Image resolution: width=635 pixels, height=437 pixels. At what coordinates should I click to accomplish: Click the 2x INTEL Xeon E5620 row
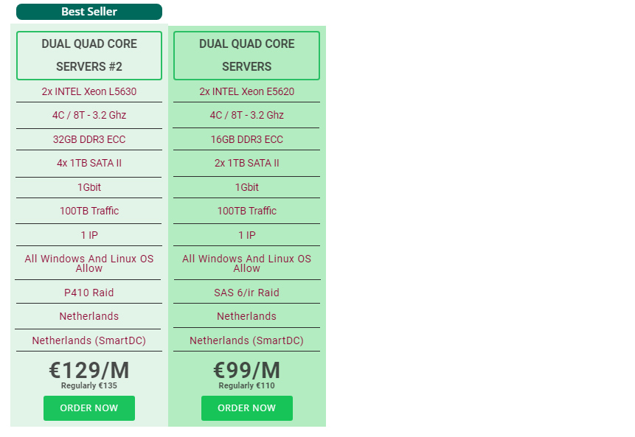pos(246,92)
